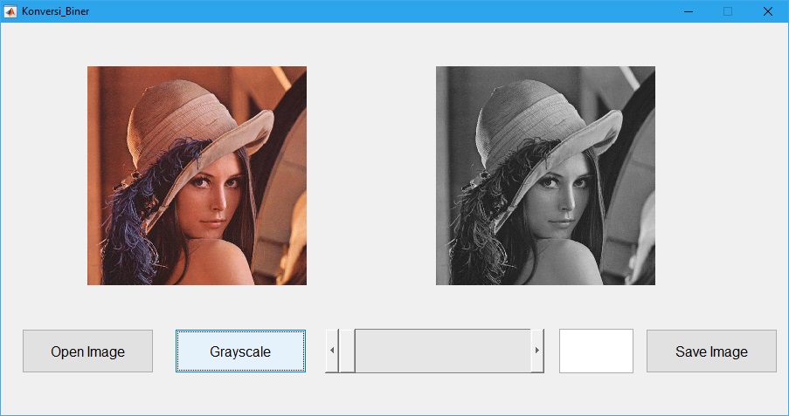Maximize the Konversi_Biner window

728,11
